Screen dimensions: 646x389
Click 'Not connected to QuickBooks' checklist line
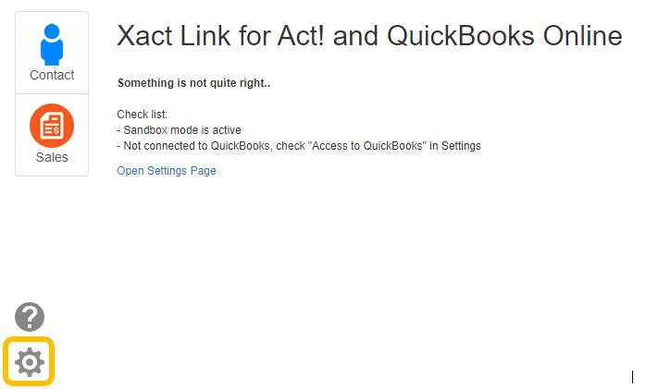299,146
